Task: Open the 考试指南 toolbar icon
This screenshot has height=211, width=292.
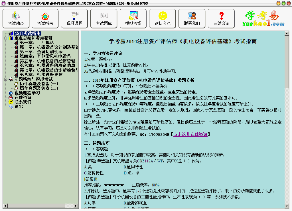Action: pos(45,19)
